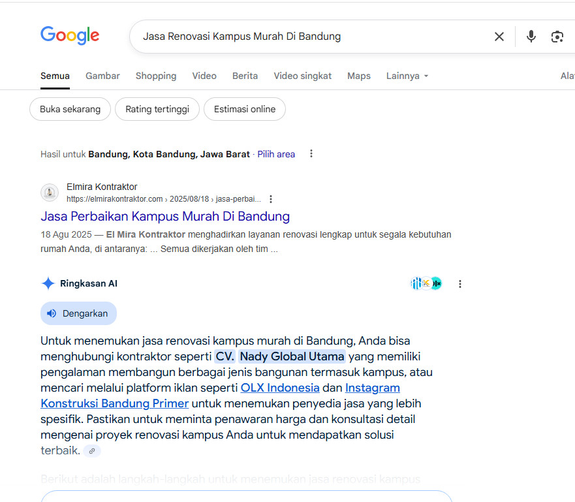Open AI overview source icons cluster
The height and width of the screenshot is (502, 575).
tap(426, 283)
